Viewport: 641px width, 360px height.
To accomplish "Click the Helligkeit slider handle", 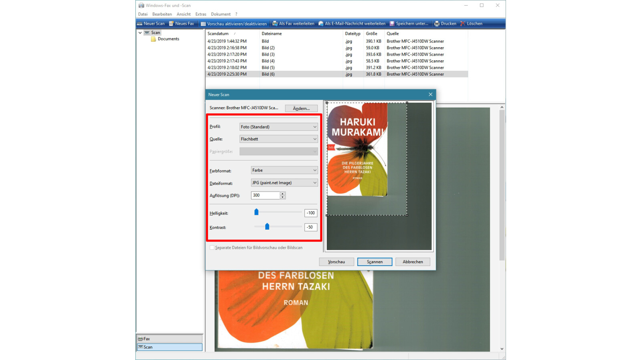I will tap(256, 212).
